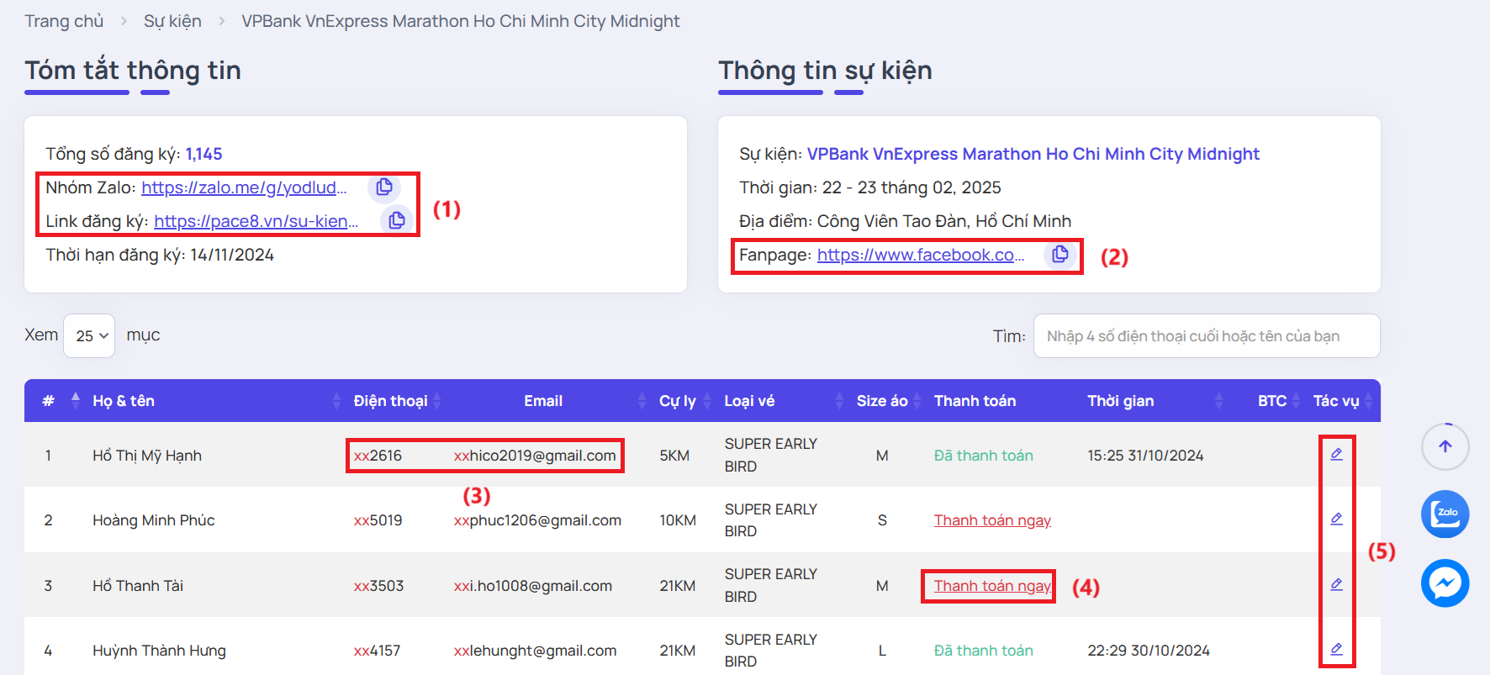This screenshot has height=675, width=1490.
Task: Sort table by Họ & tên
Action: [214, 401]
